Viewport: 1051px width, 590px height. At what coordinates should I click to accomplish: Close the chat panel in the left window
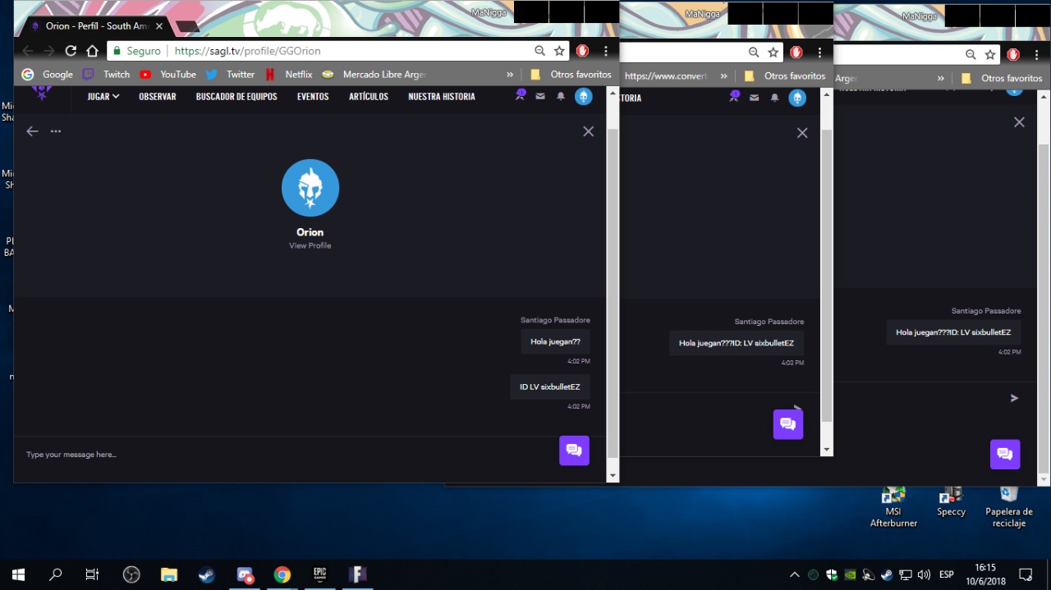(588, 131)
